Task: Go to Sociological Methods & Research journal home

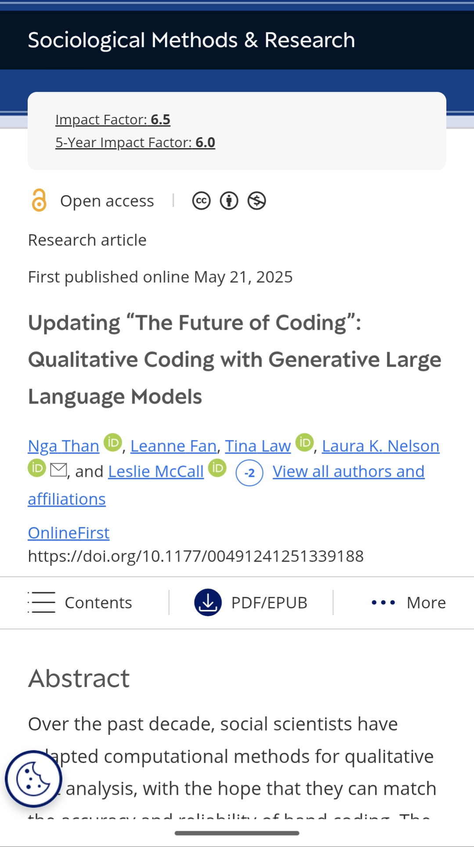Action: click(x=192, y=40)
